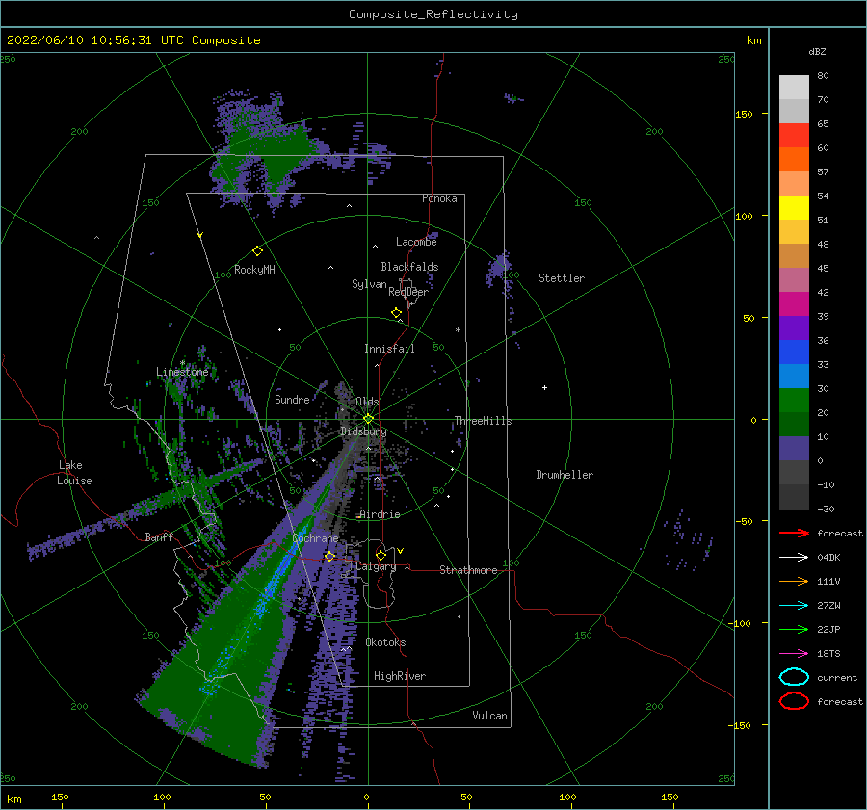Select the Blackfalds label
The width and height of the screenshot is (867, 810).
(x=409, y=267)
